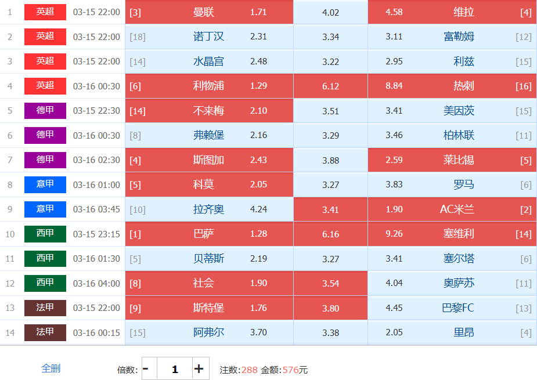
Task: Click the 法甲 league tag in 阿弗尔 row
Action: coord(45,332)
